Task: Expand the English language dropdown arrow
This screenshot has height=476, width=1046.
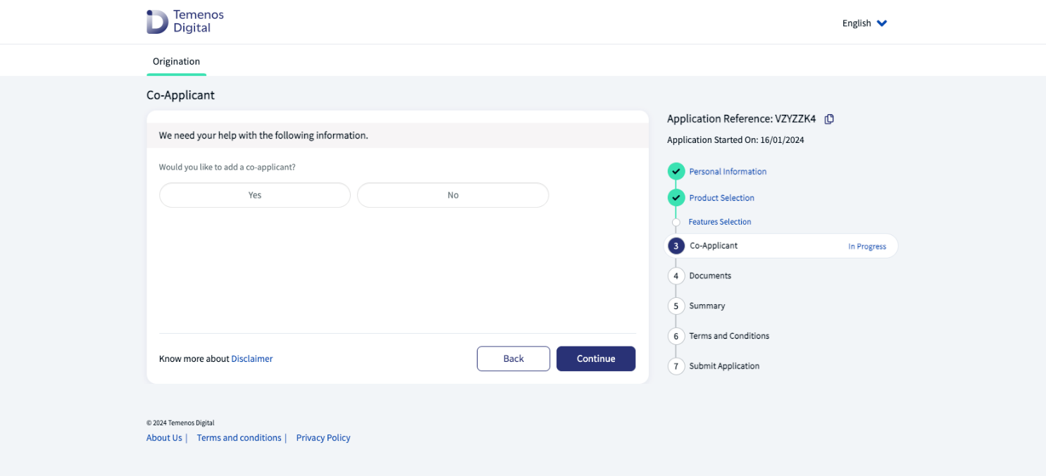Action: pos(882,23)
